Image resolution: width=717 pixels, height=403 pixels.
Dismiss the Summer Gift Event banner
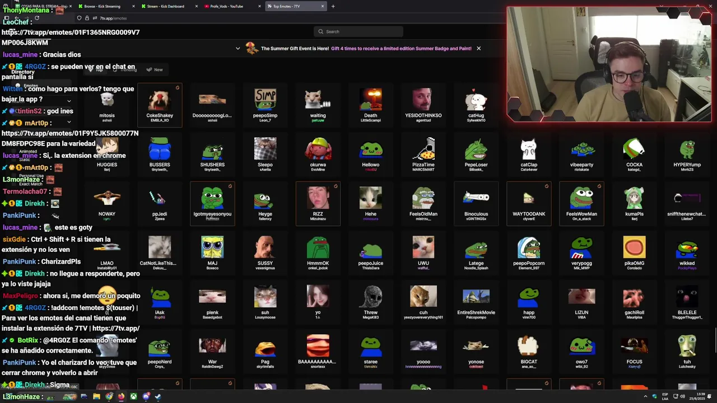tap(478, 48)
